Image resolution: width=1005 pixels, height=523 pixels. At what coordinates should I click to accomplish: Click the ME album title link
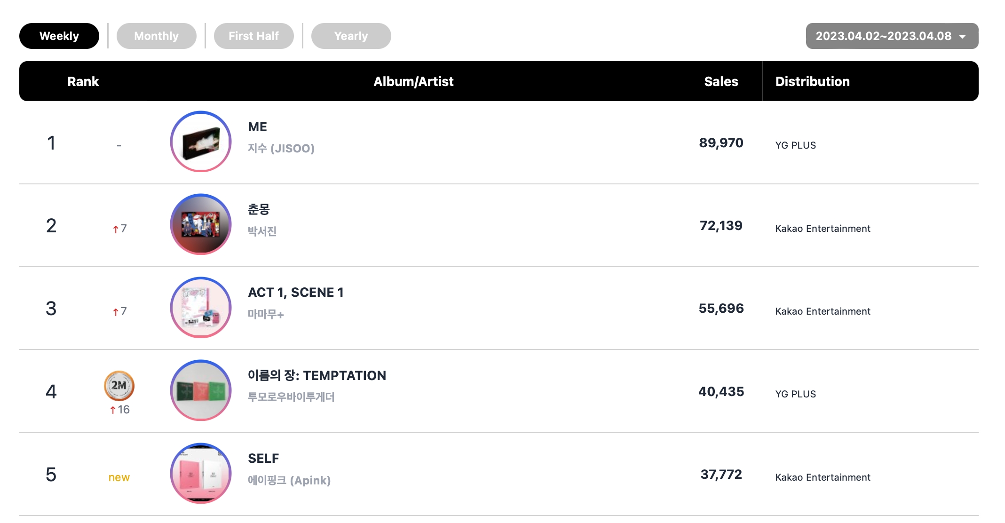tap(257, 127)
